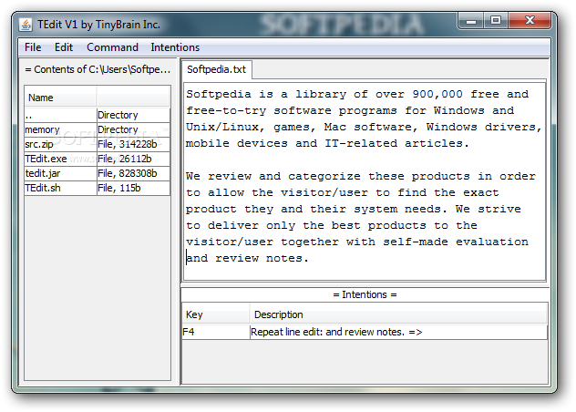Select 'Repeat line edit' intention description
Screen dimensions: 576x412
click(x=398, y=332)
